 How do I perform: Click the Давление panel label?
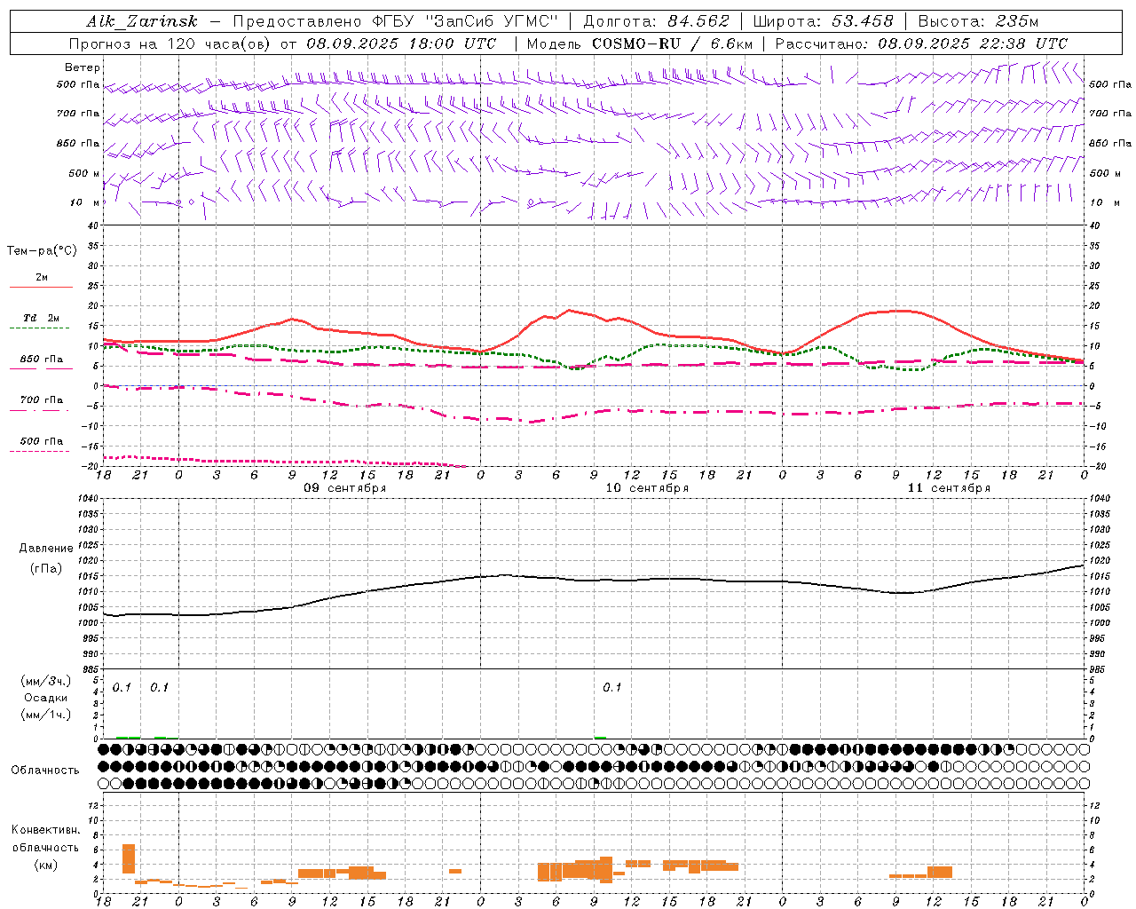(x=46, y=549)
